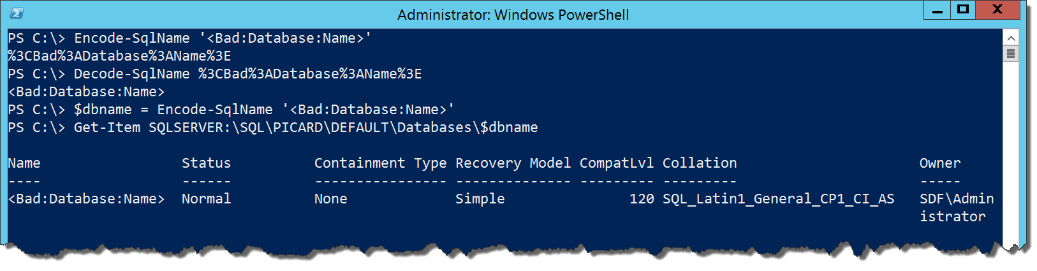Click the Get-Item SQLSERVER path command
The height and width of the screenshot is (271, 1037).
[305, 128]
